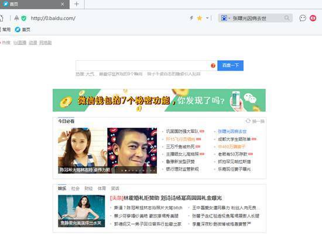Open the WeChat chat bubble toolbar icon
The width and height of the screenshot is (322, 235).
click(x=303, y=18)
